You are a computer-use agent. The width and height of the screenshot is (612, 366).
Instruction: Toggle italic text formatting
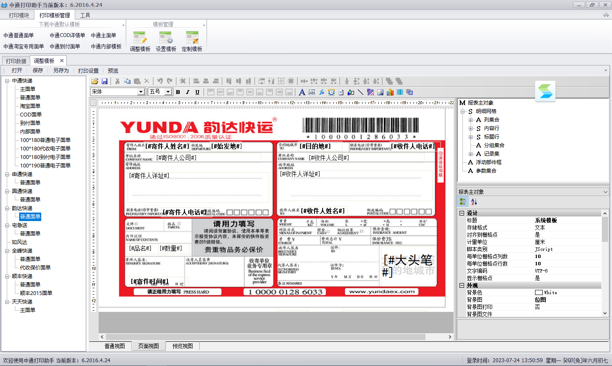pos(187,92)
